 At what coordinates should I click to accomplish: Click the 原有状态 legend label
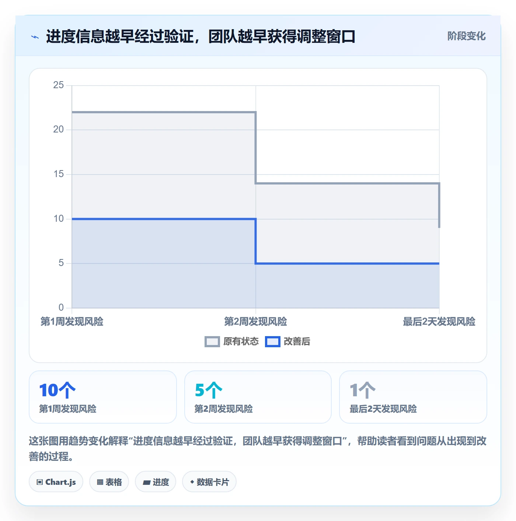(x=241, y=342)
